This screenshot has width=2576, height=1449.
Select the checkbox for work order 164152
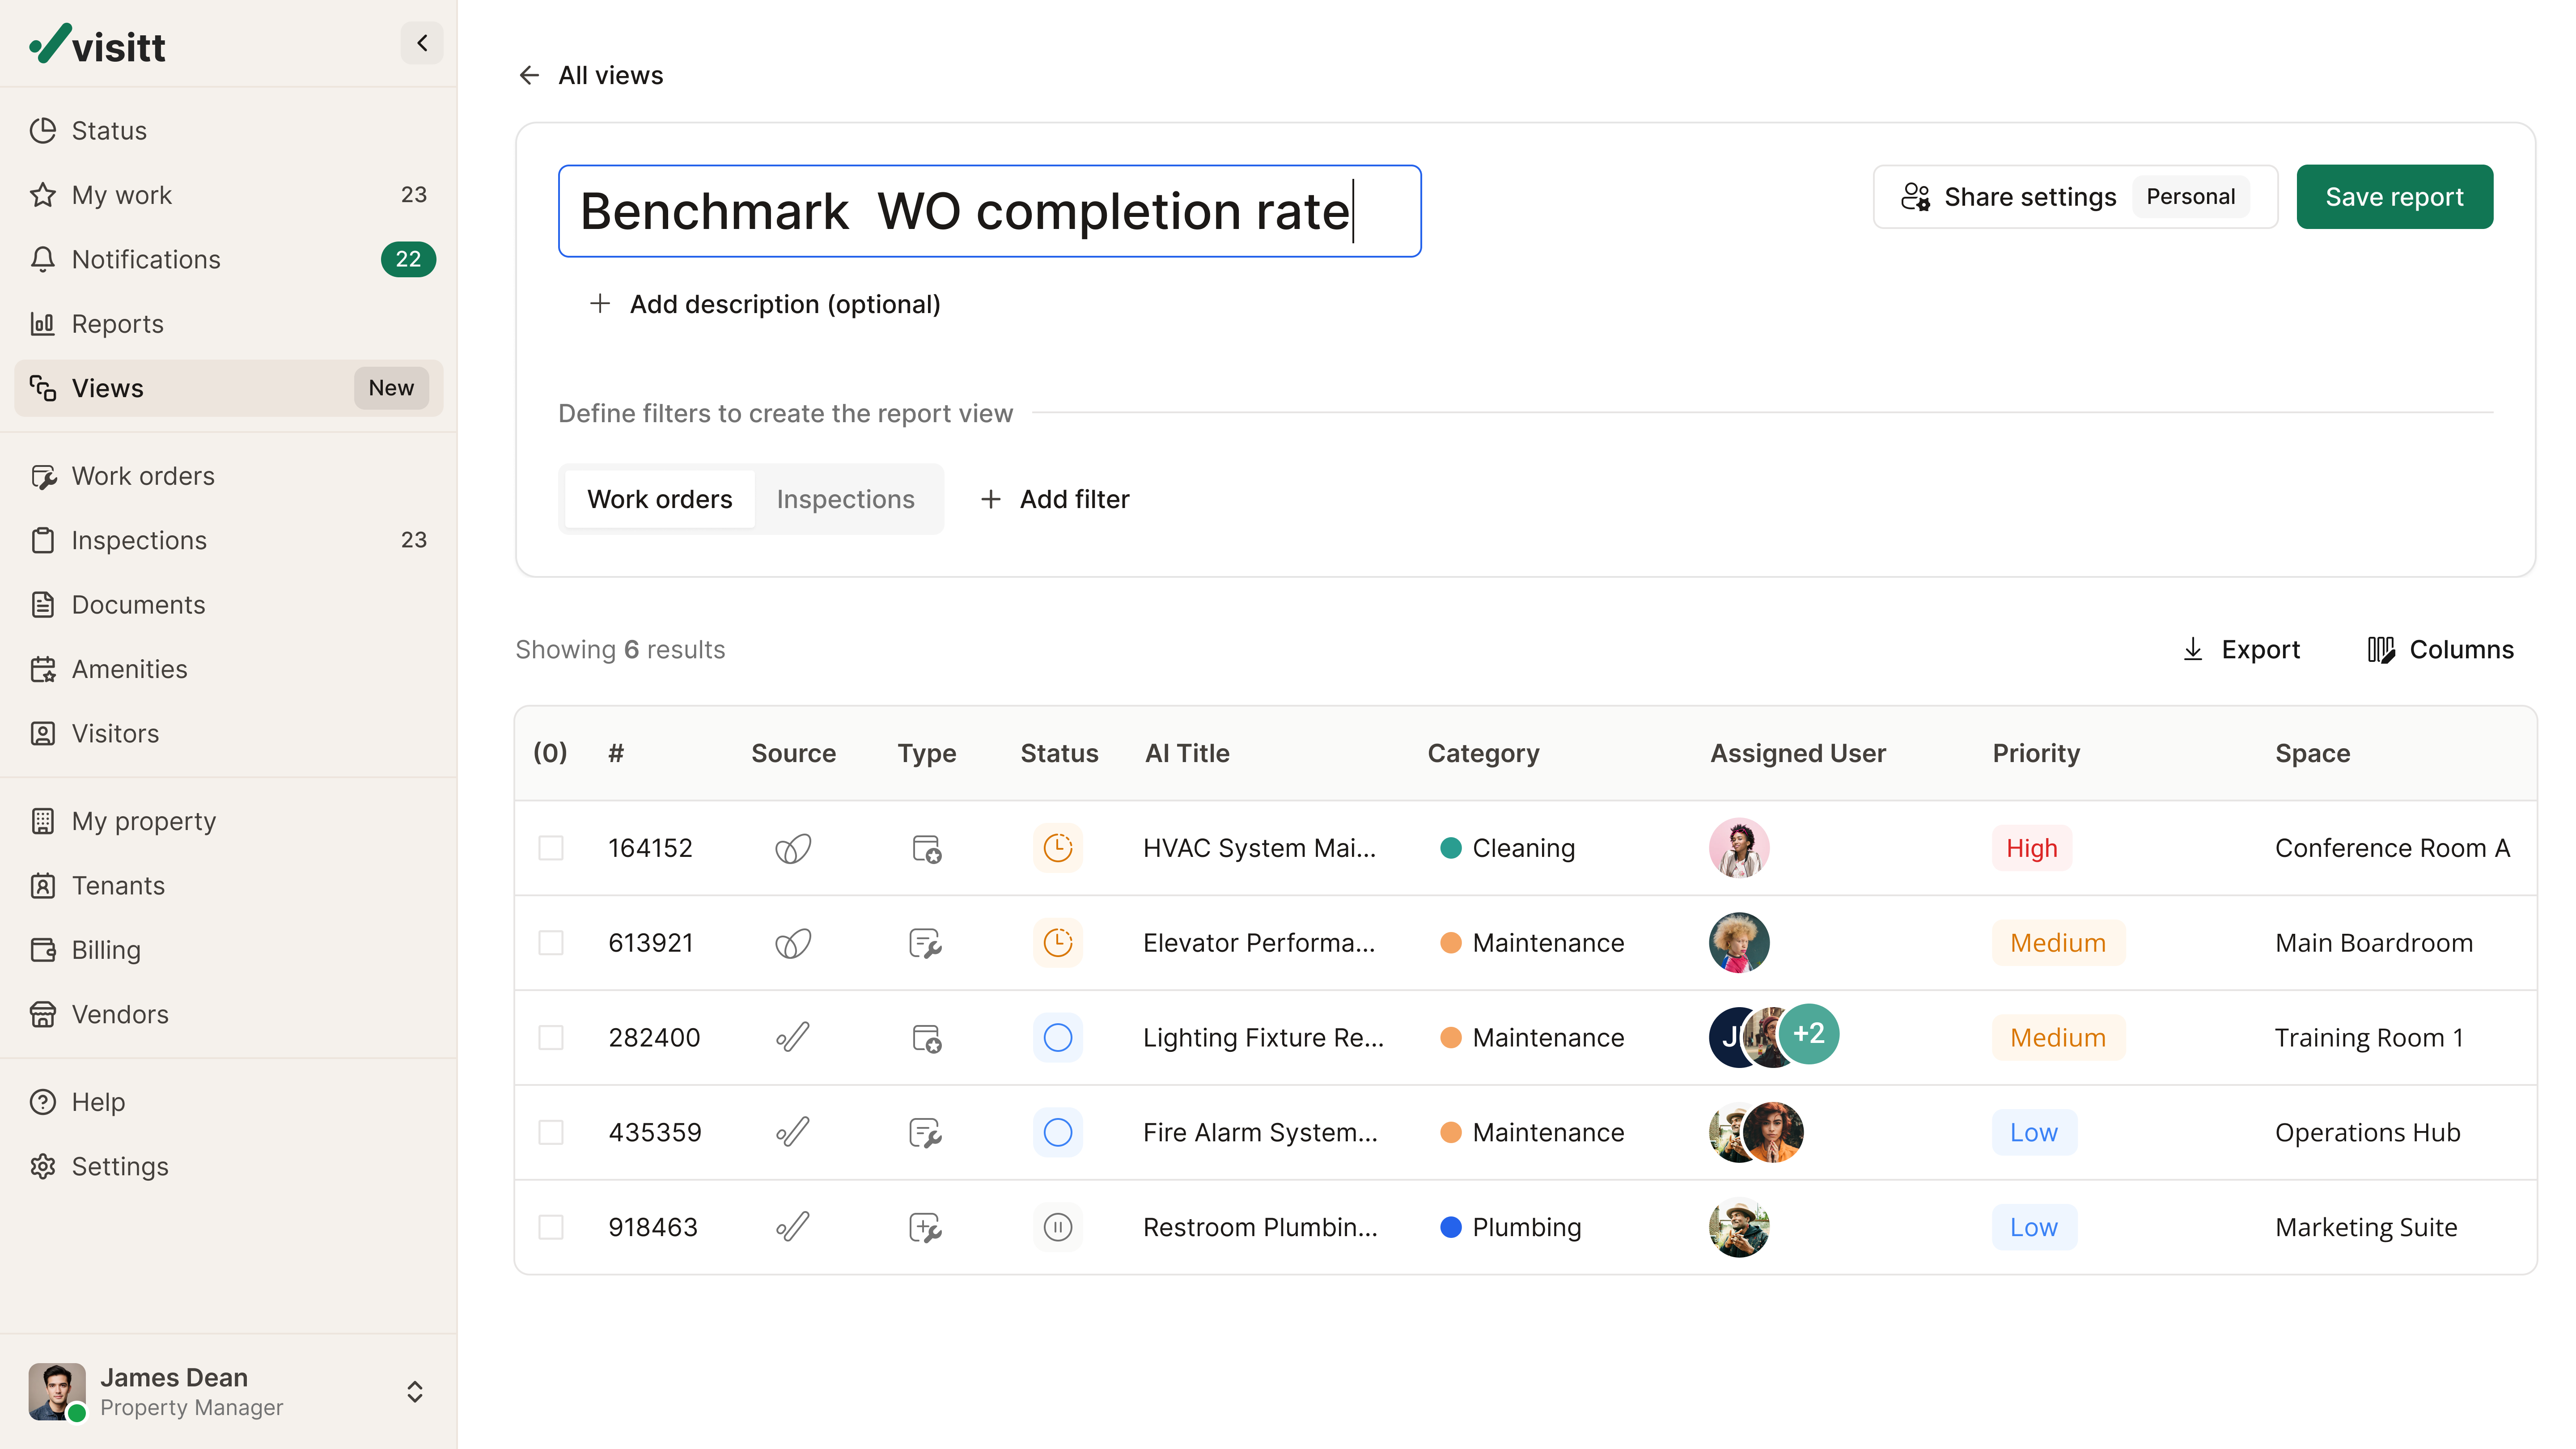551,848
